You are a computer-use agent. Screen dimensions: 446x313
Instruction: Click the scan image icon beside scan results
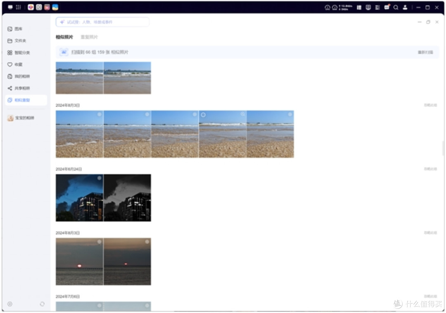coord(64,52)
